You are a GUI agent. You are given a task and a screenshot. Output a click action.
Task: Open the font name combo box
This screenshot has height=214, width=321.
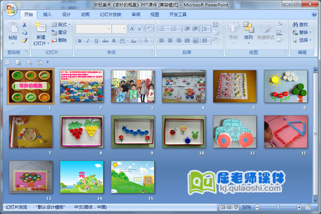[94, 29]
